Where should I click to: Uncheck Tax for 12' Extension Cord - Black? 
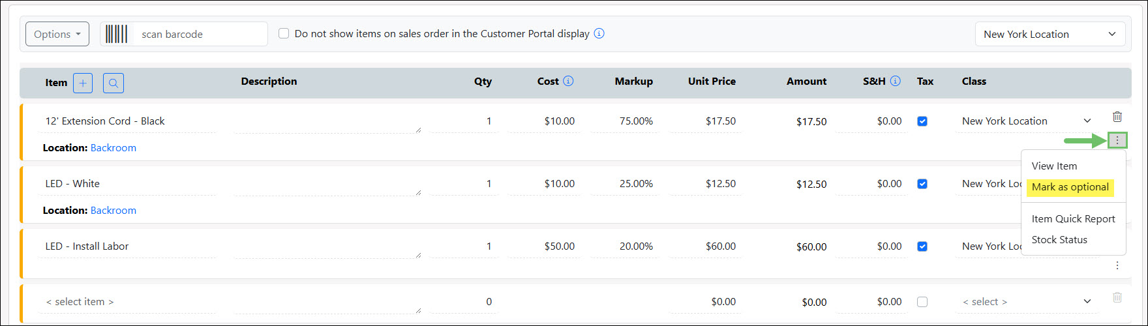pos(922,121)
